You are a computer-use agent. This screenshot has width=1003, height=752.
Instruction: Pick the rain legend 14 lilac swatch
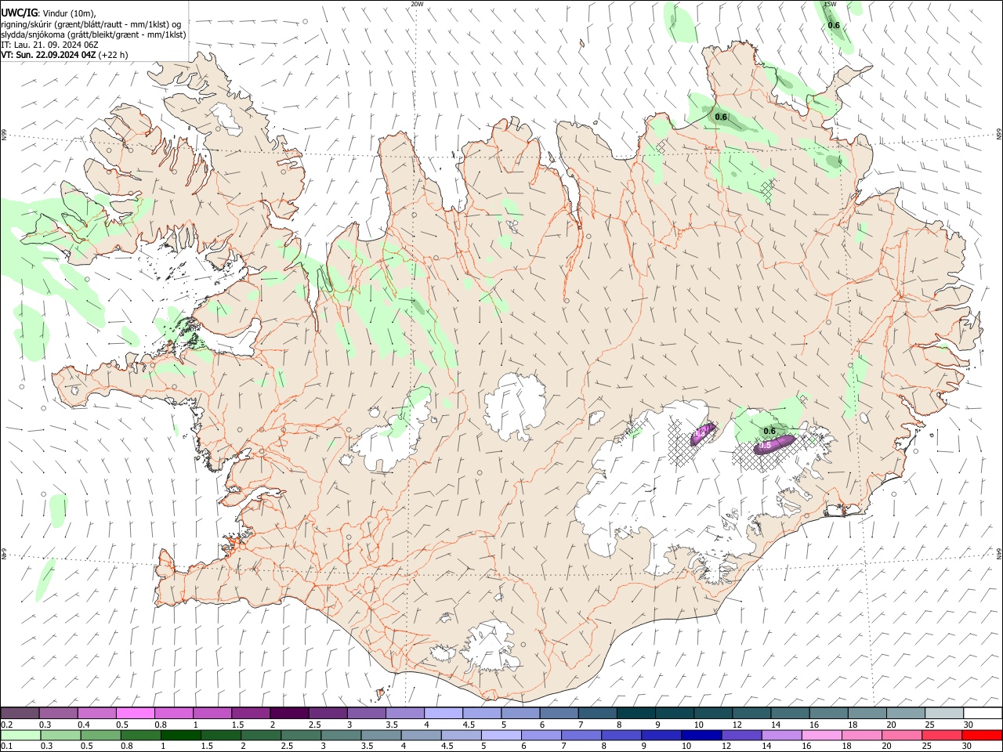[780, 735]
